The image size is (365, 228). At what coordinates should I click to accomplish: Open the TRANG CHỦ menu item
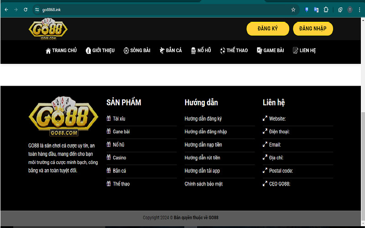[61, 51]
